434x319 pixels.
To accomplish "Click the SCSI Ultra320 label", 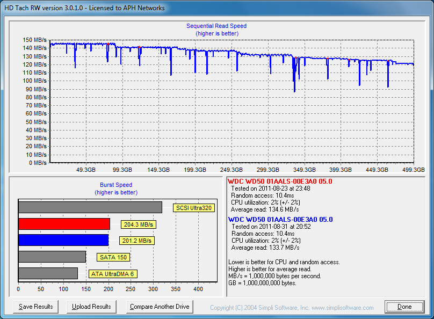I will coord(194,208).
